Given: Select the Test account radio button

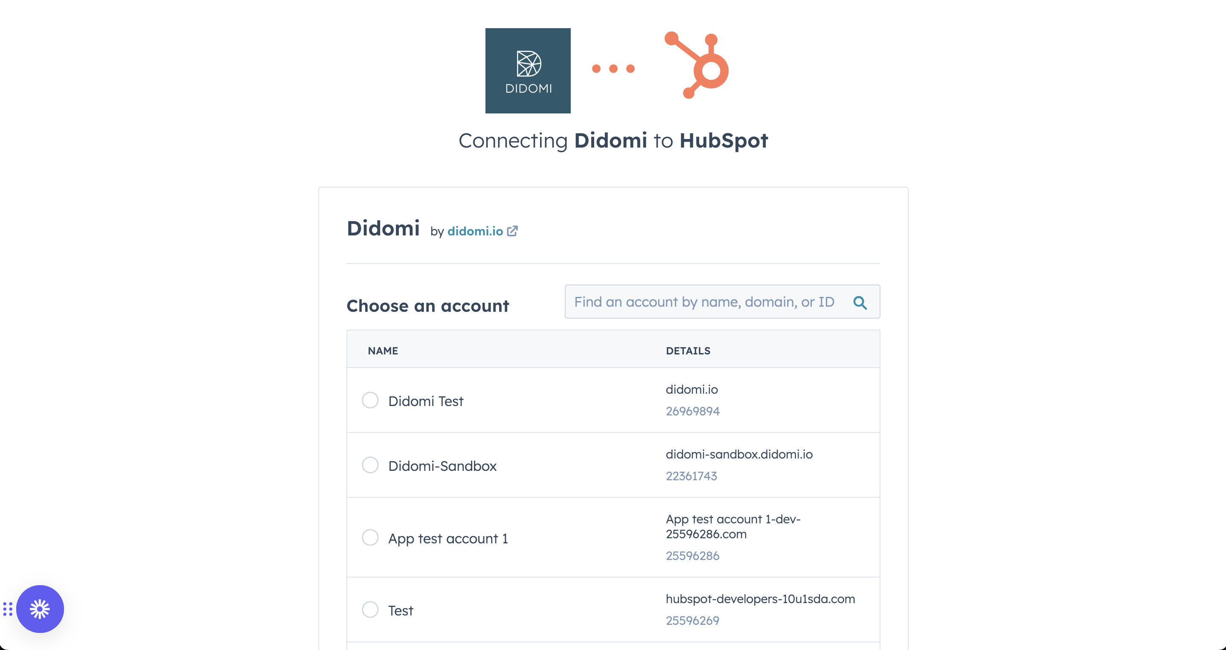Looking at the screenshot, I should 370,609.
